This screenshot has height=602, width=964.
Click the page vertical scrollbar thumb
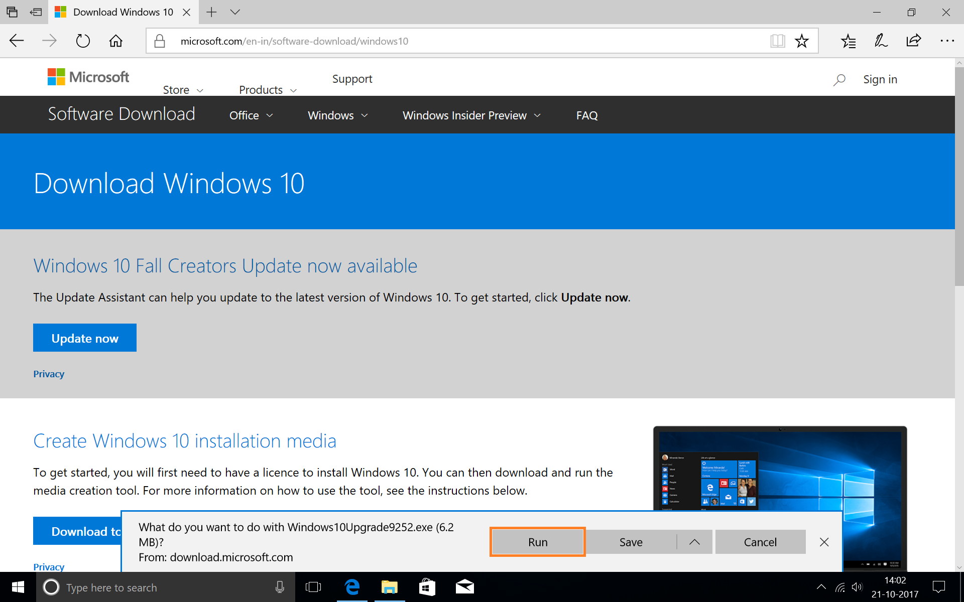point(959,177)
